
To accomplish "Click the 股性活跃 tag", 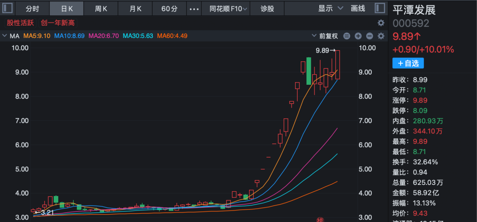I will (20, 23).
